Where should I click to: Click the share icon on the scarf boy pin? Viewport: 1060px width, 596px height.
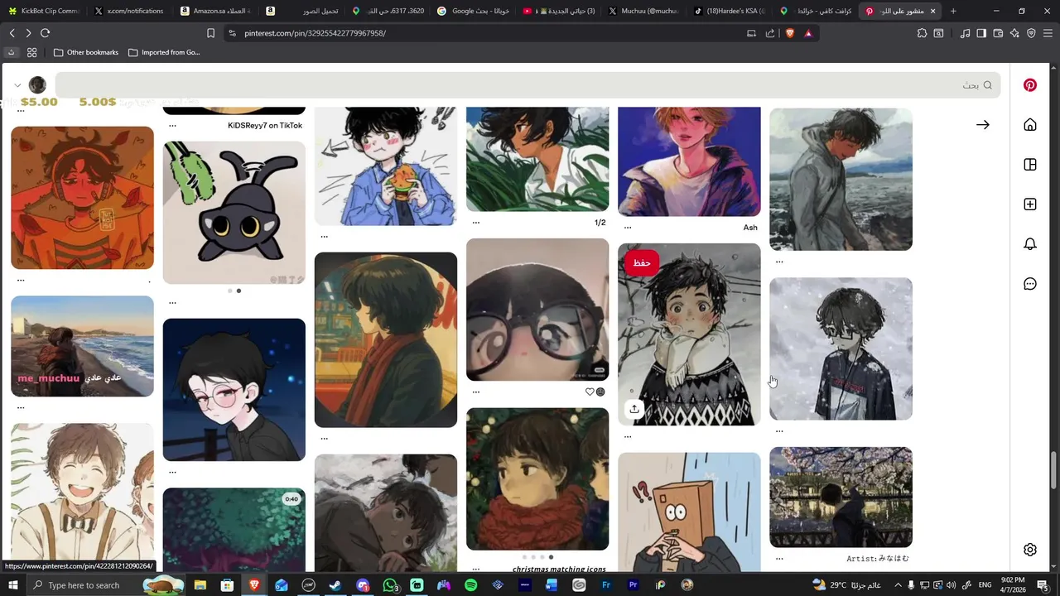click(634, 408)
